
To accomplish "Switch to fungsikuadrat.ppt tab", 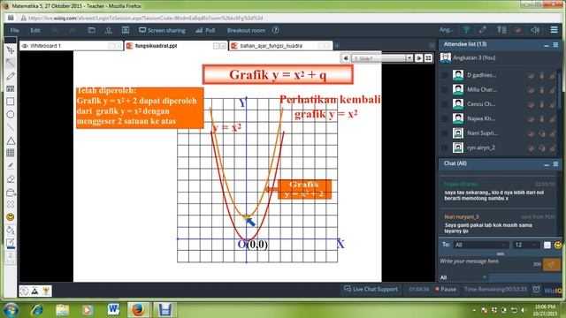I will pos(176,46).
